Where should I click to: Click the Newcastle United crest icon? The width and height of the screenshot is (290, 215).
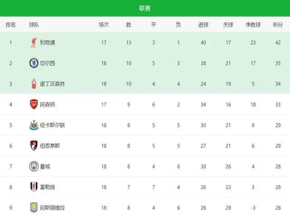pos(34,125)
